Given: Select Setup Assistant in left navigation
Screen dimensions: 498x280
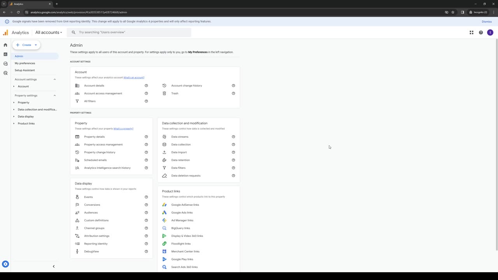Looking at the screenshot, I should 25,70.
